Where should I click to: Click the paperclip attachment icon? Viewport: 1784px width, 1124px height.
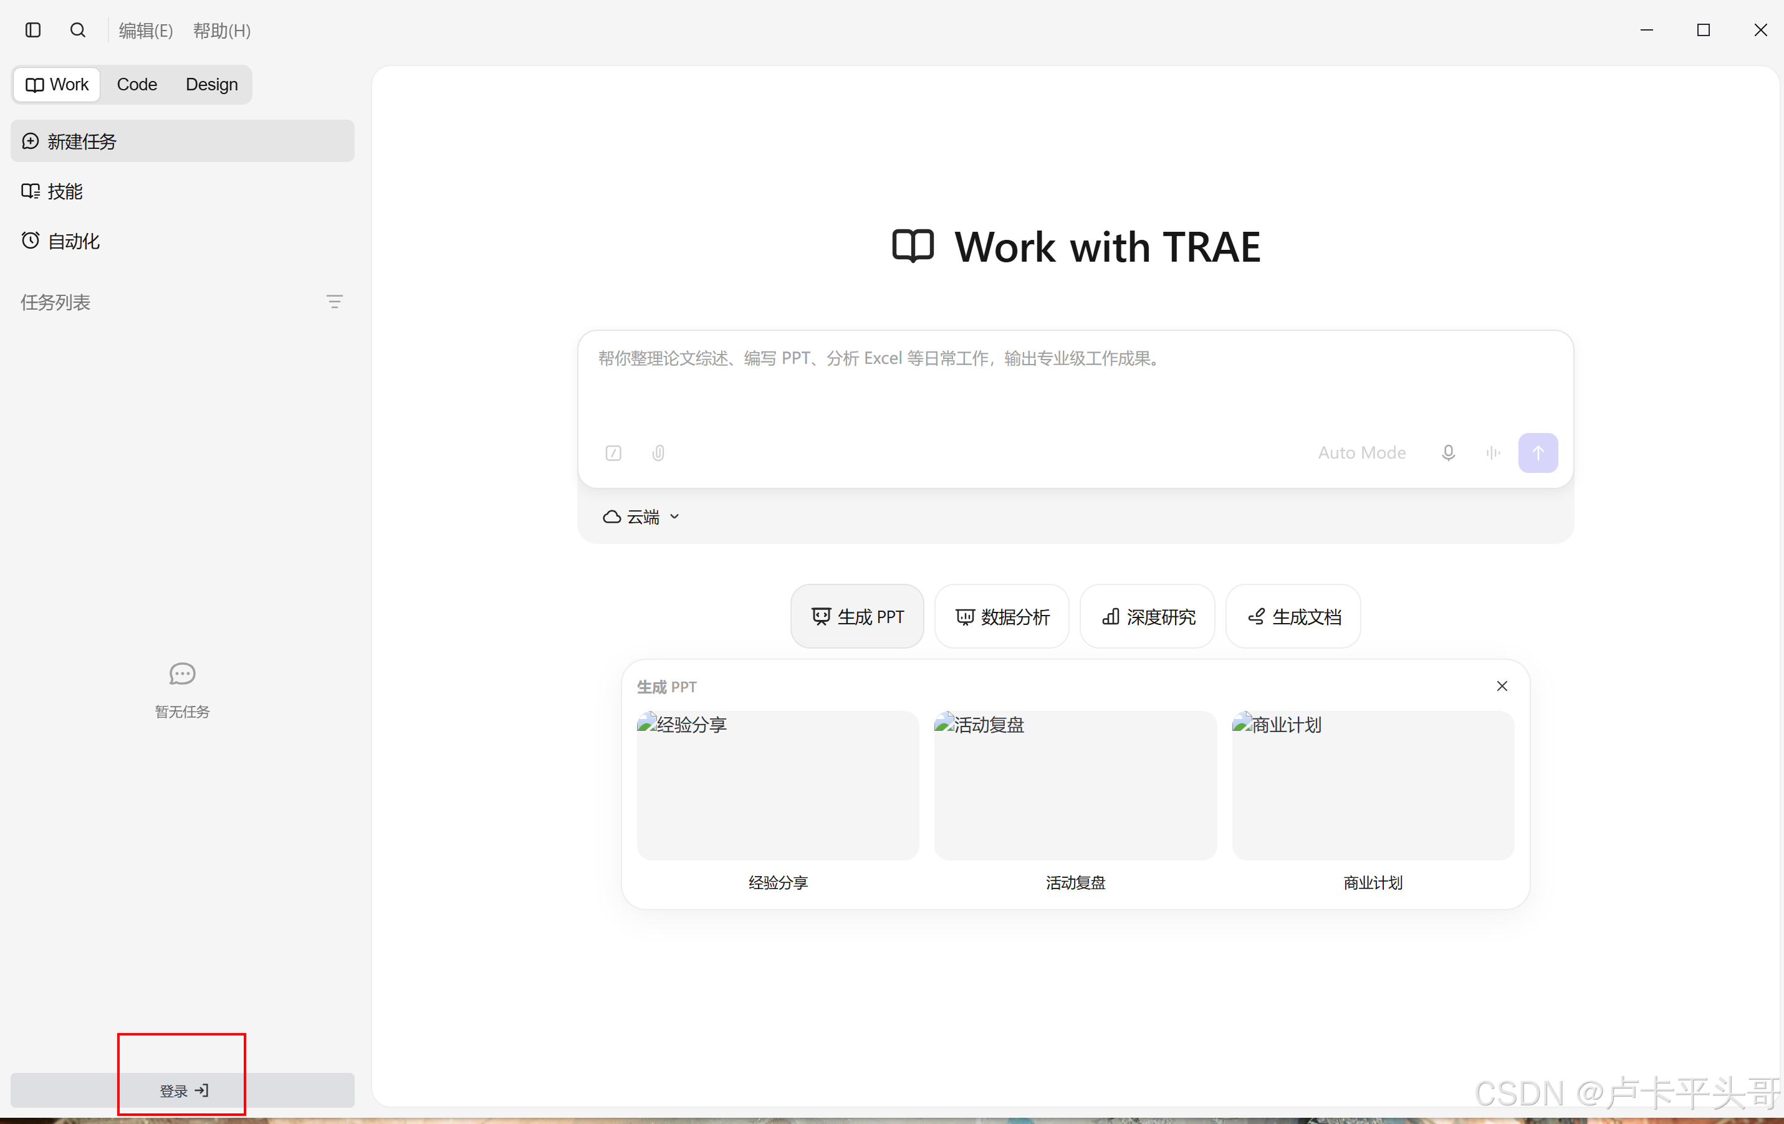[x=658, y=452]
